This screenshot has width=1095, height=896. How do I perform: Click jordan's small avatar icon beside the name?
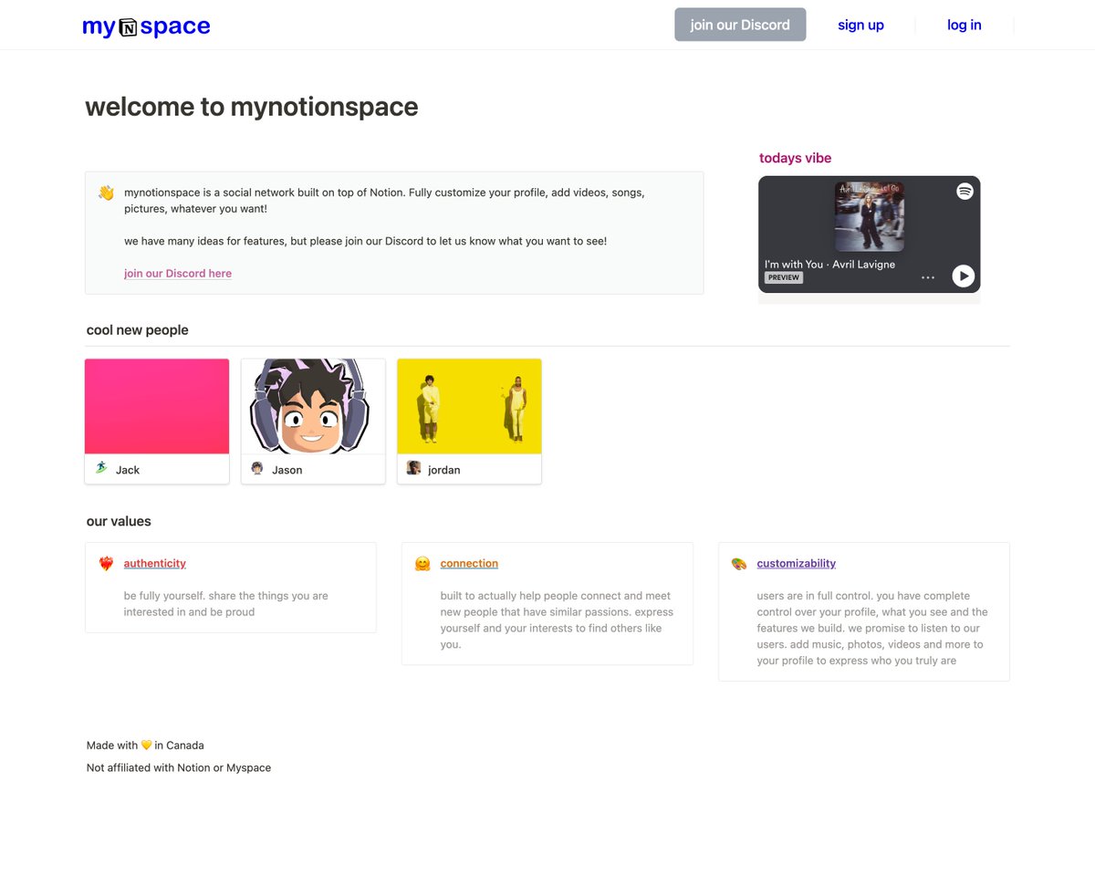tap(413, 468)
